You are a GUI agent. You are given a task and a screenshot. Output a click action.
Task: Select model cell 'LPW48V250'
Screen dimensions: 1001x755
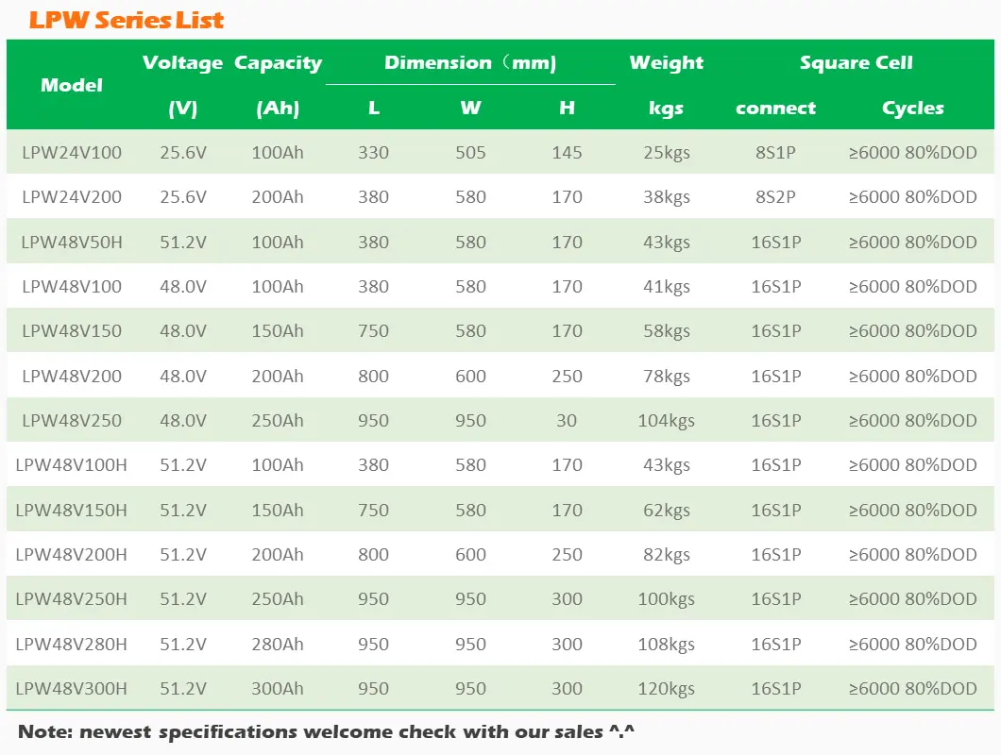pyautogui.click(x=72, y=421)
